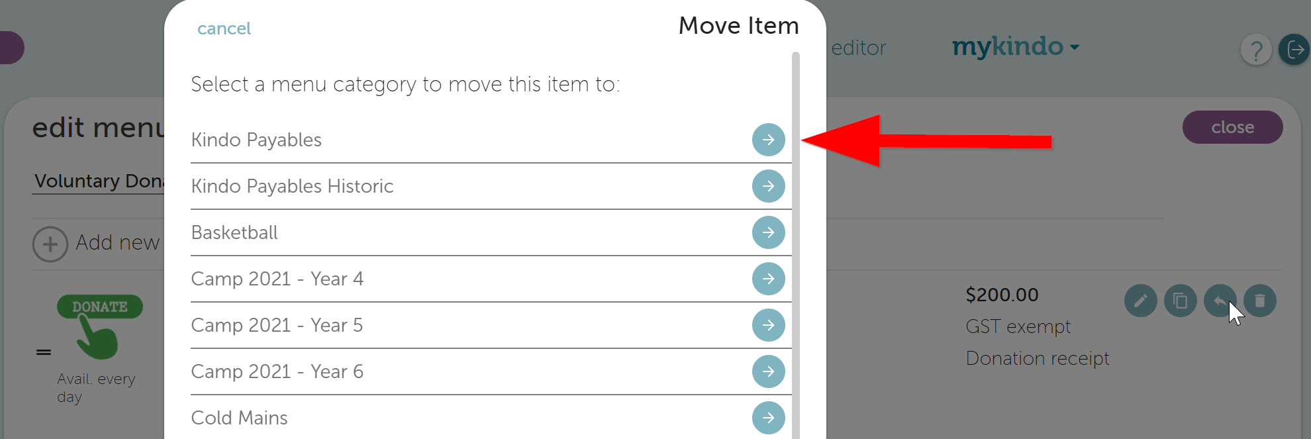
Task: Click arrow icon for Camp 2021 - Year 4
Action: (x=768, y=279)
